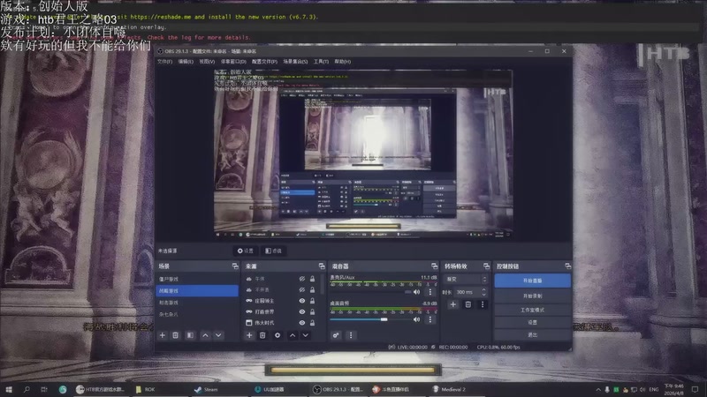Screen dimensions: 707x397
Task: Open source 滤镜 filters button above panels
Action: (x=273, y=251)
